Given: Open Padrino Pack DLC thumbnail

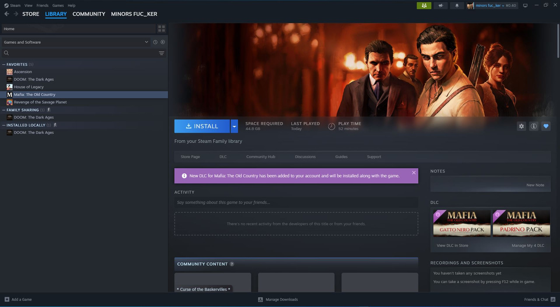Looking at the screenshot, I should point(521,223).
